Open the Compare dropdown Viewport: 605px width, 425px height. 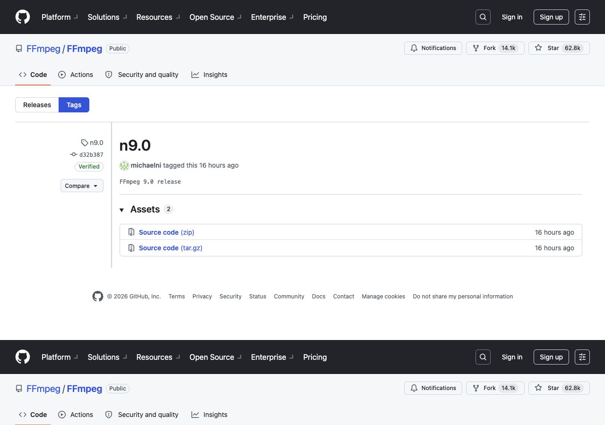point(82,186)
